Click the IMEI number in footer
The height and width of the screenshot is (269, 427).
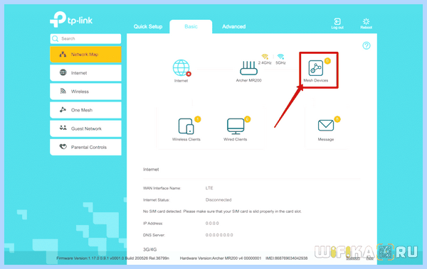[287, 258]
